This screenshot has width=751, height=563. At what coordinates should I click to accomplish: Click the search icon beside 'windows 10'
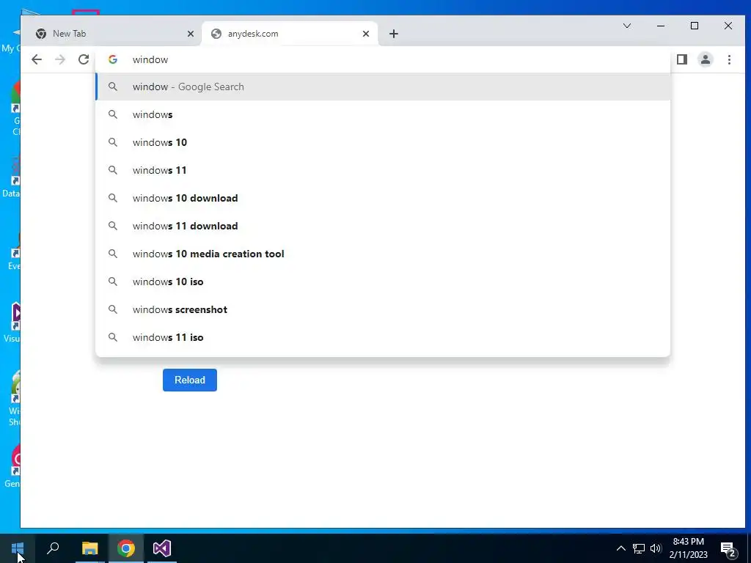click(x=112, y=142)
